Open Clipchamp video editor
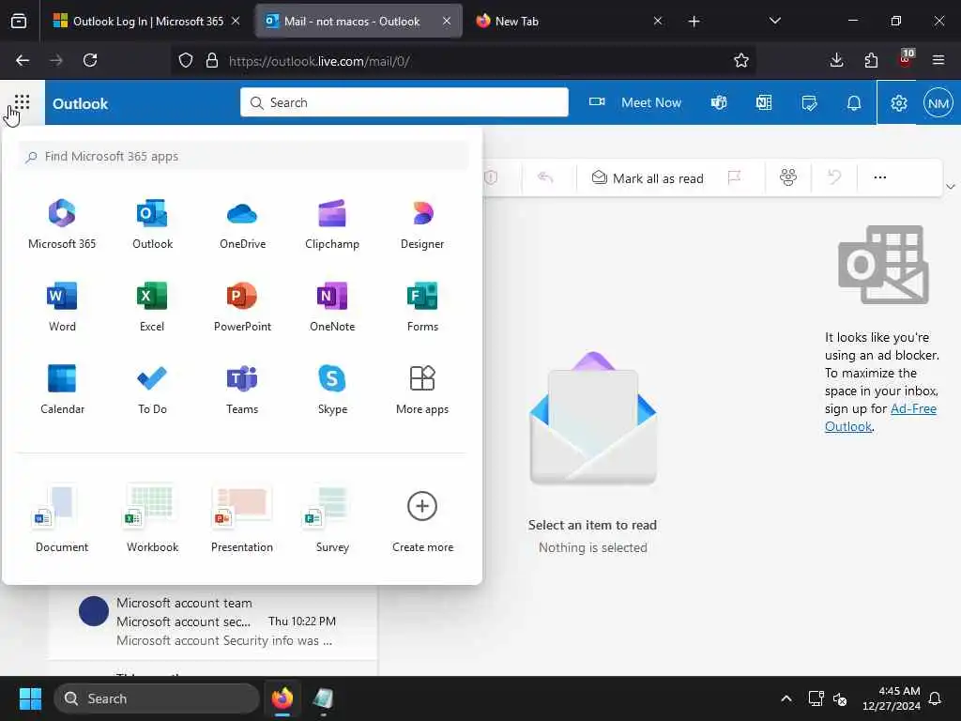961x721 pixels. coord(332,223)
